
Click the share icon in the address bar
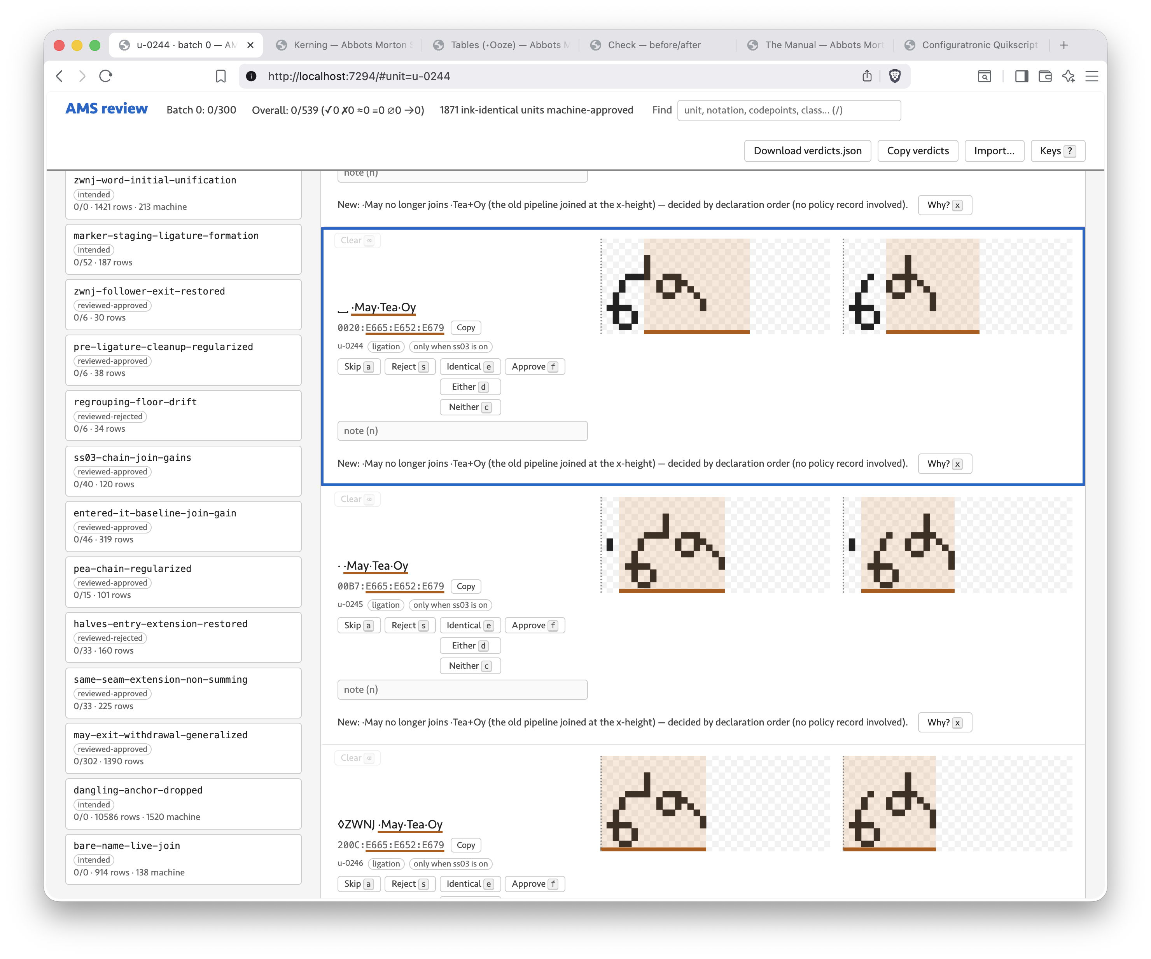pos(866,76)
